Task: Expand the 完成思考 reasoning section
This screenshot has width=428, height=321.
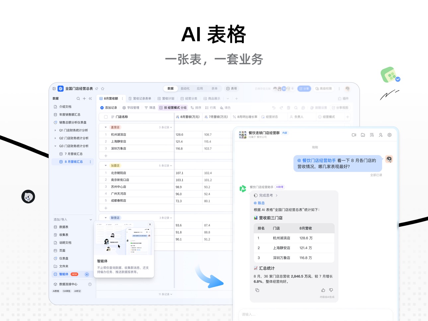Action: (265, 196)
